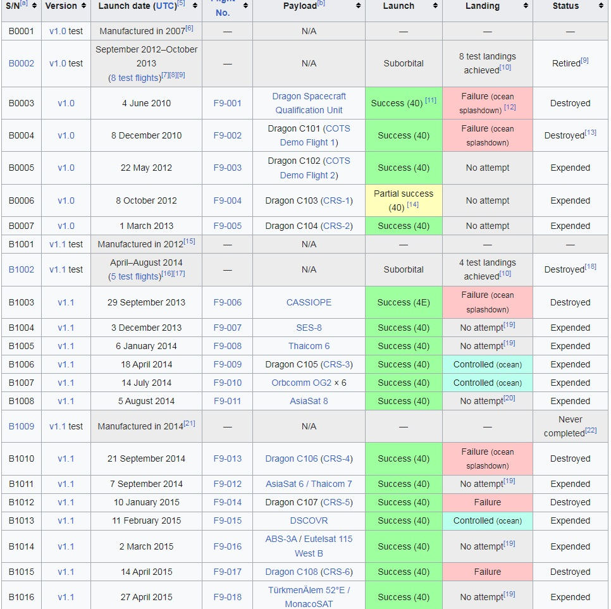Open AsiaSat 6 / Thaicom 7 link
The height and width of the screenshot is (609, 611).
(x=309, y=484)
